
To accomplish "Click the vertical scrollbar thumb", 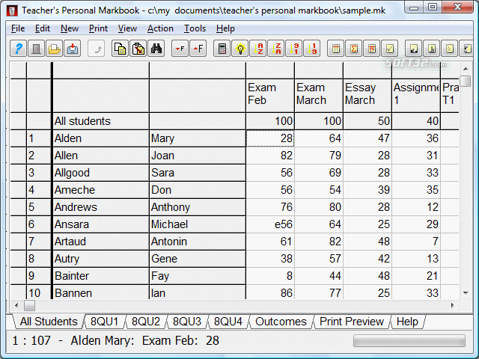I will pos(466,82).
